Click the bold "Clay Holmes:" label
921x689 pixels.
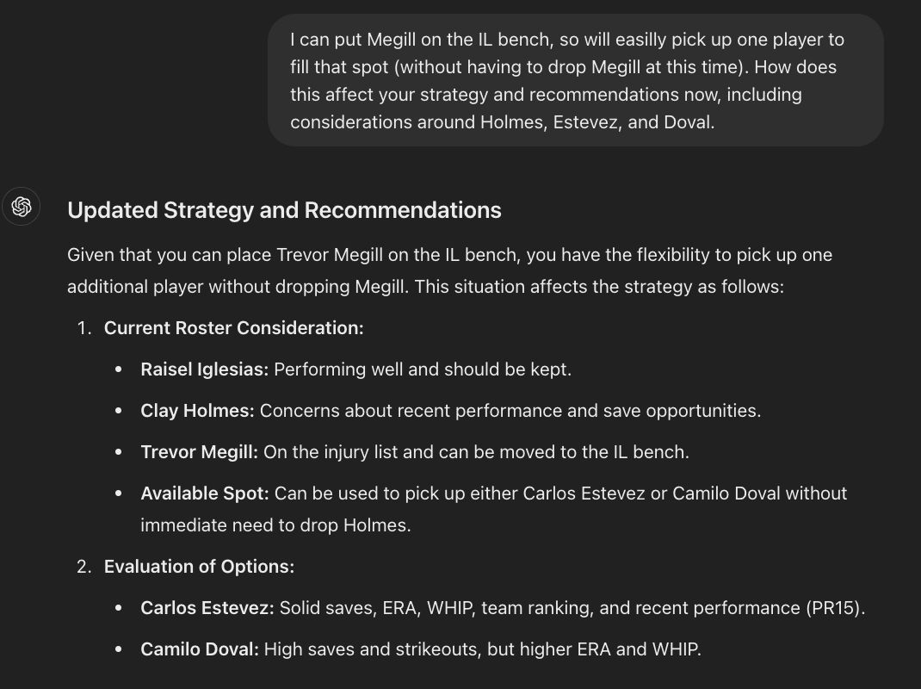point(197,411)
